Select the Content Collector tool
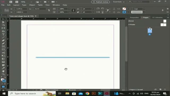This screenshot has width=170, height=96. pyautogui.click(x=3, y=31)
